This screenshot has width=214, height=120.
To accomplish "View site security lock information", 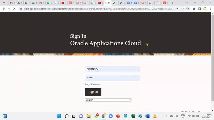I will 21,9.
